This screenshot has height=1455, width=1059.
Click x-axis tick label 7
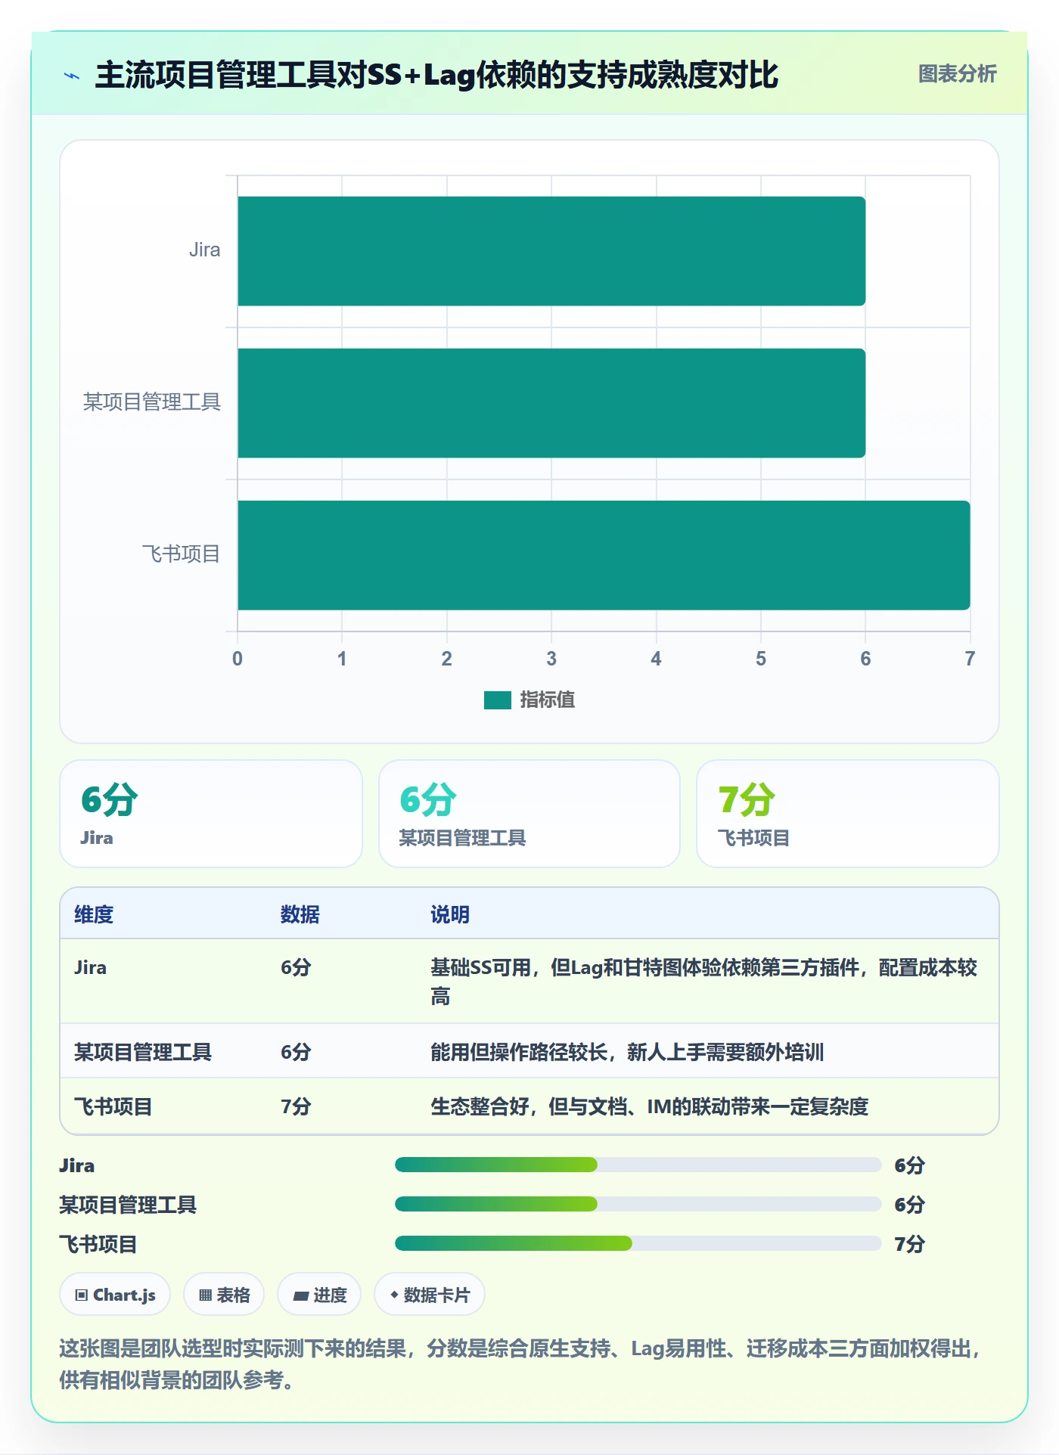coord(970,659)
